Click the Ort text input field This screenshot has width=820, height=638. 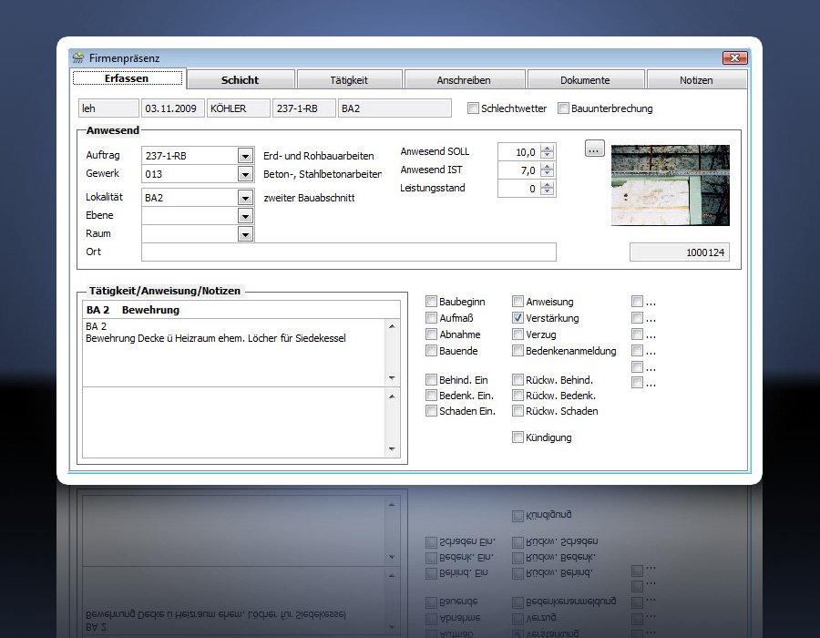click(x=348, y=252)
